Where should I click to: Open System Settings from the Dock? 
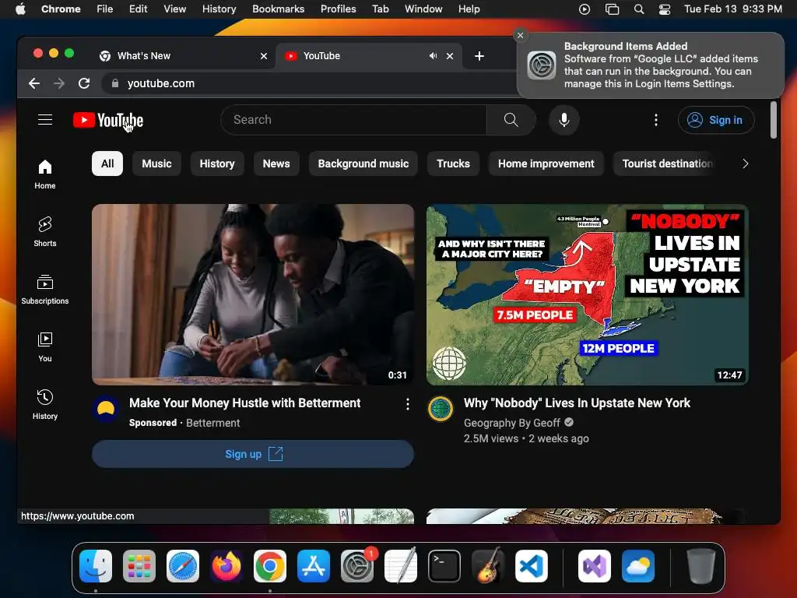point(356,566)
